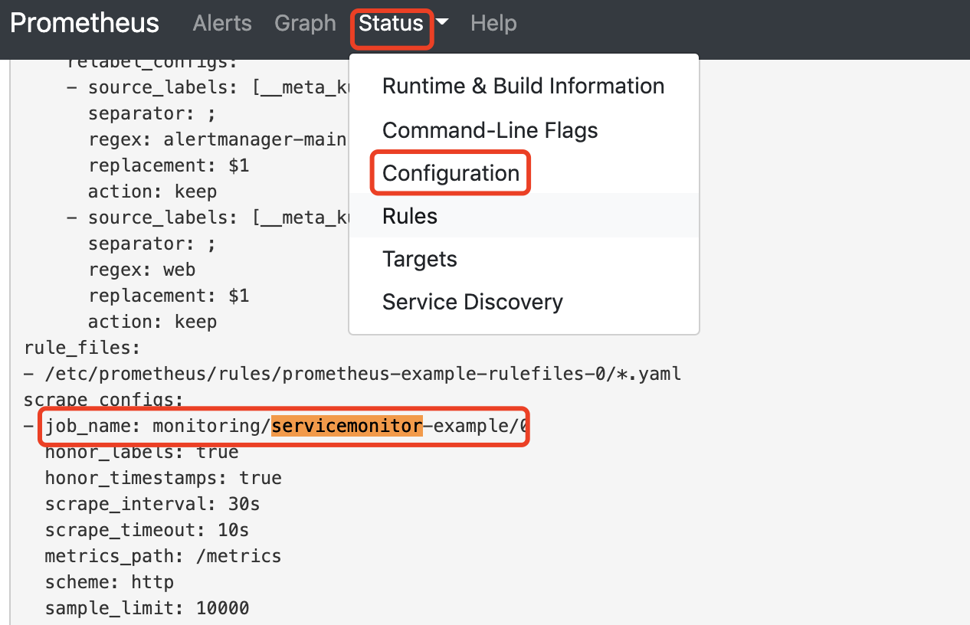Open the Alerts page
970x625 pixels.
(x=222, y=24)
